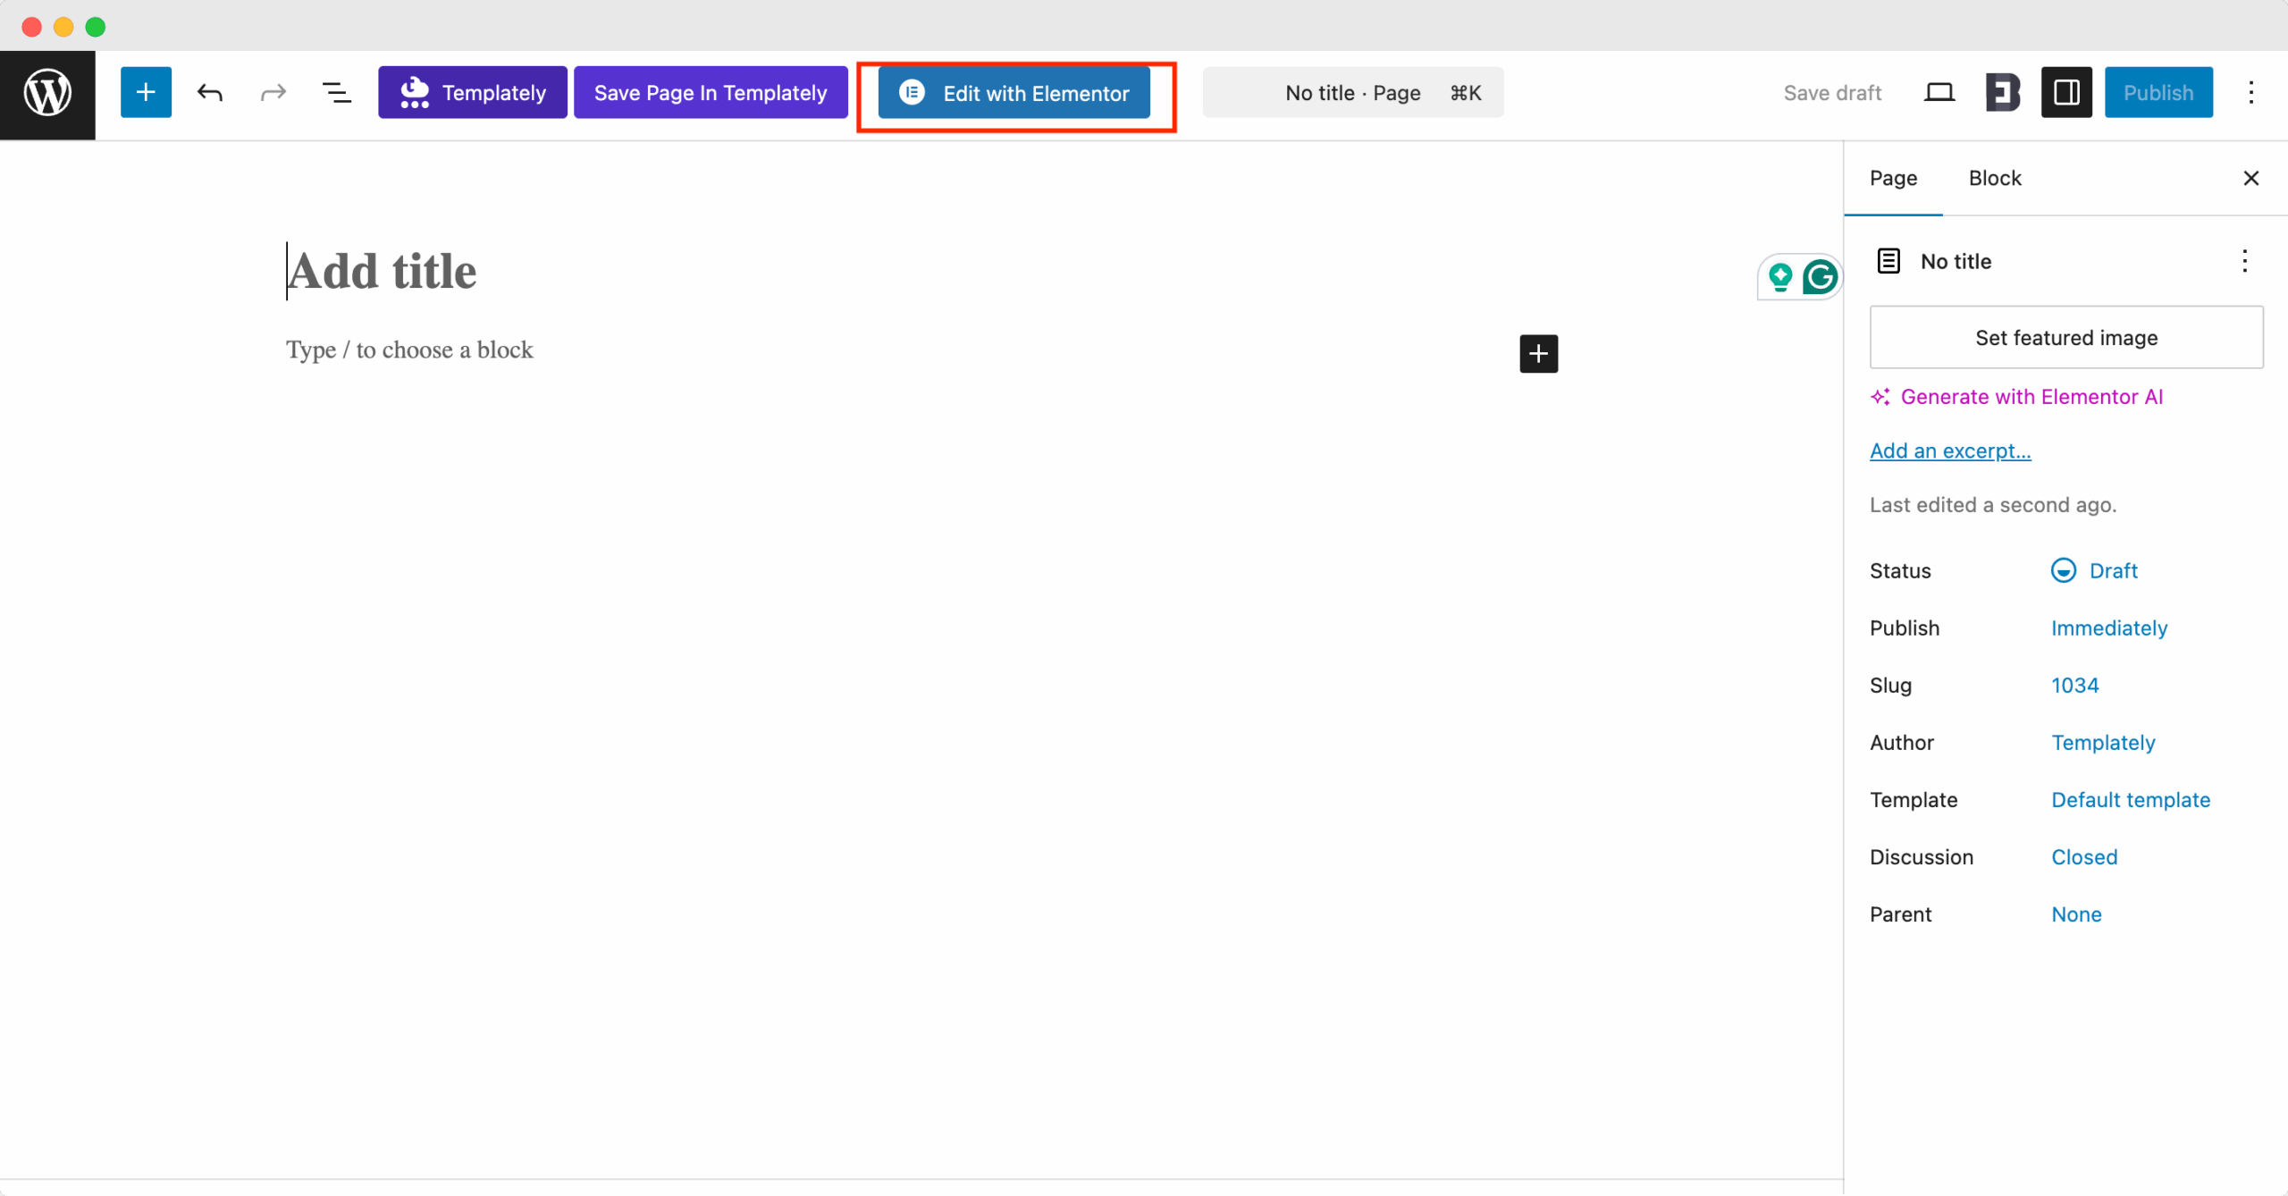Click the Publish button
This screenshot has height=1196, width=2288.
coord(2158,91)
